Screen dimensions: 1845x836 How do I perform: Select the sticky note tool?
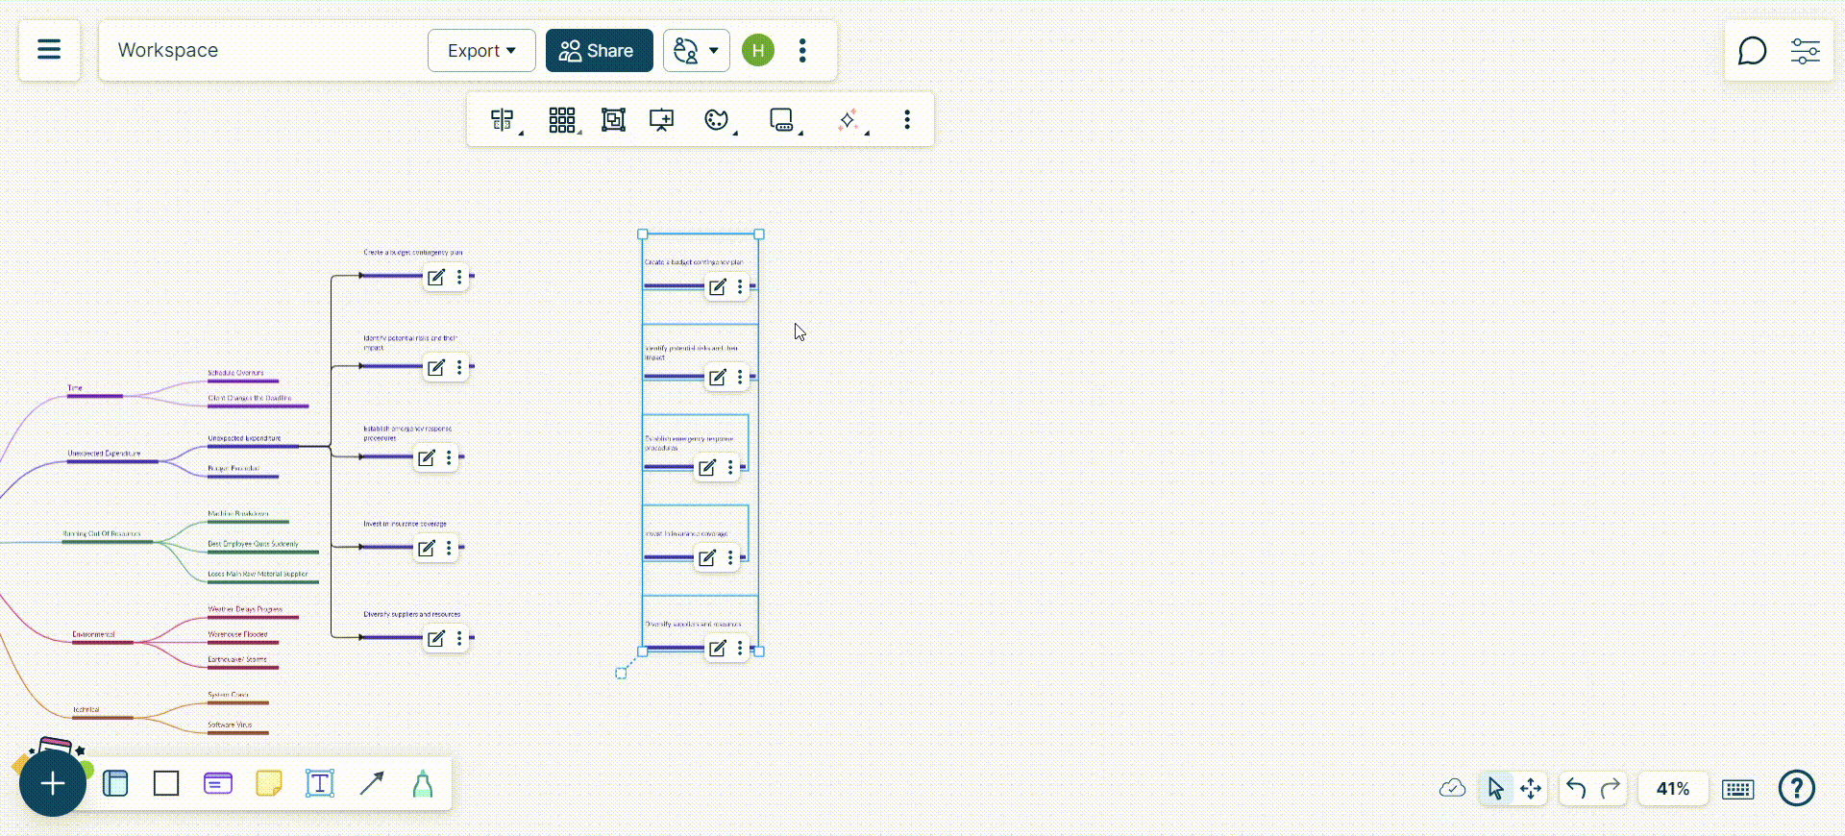tap(269, 784)
